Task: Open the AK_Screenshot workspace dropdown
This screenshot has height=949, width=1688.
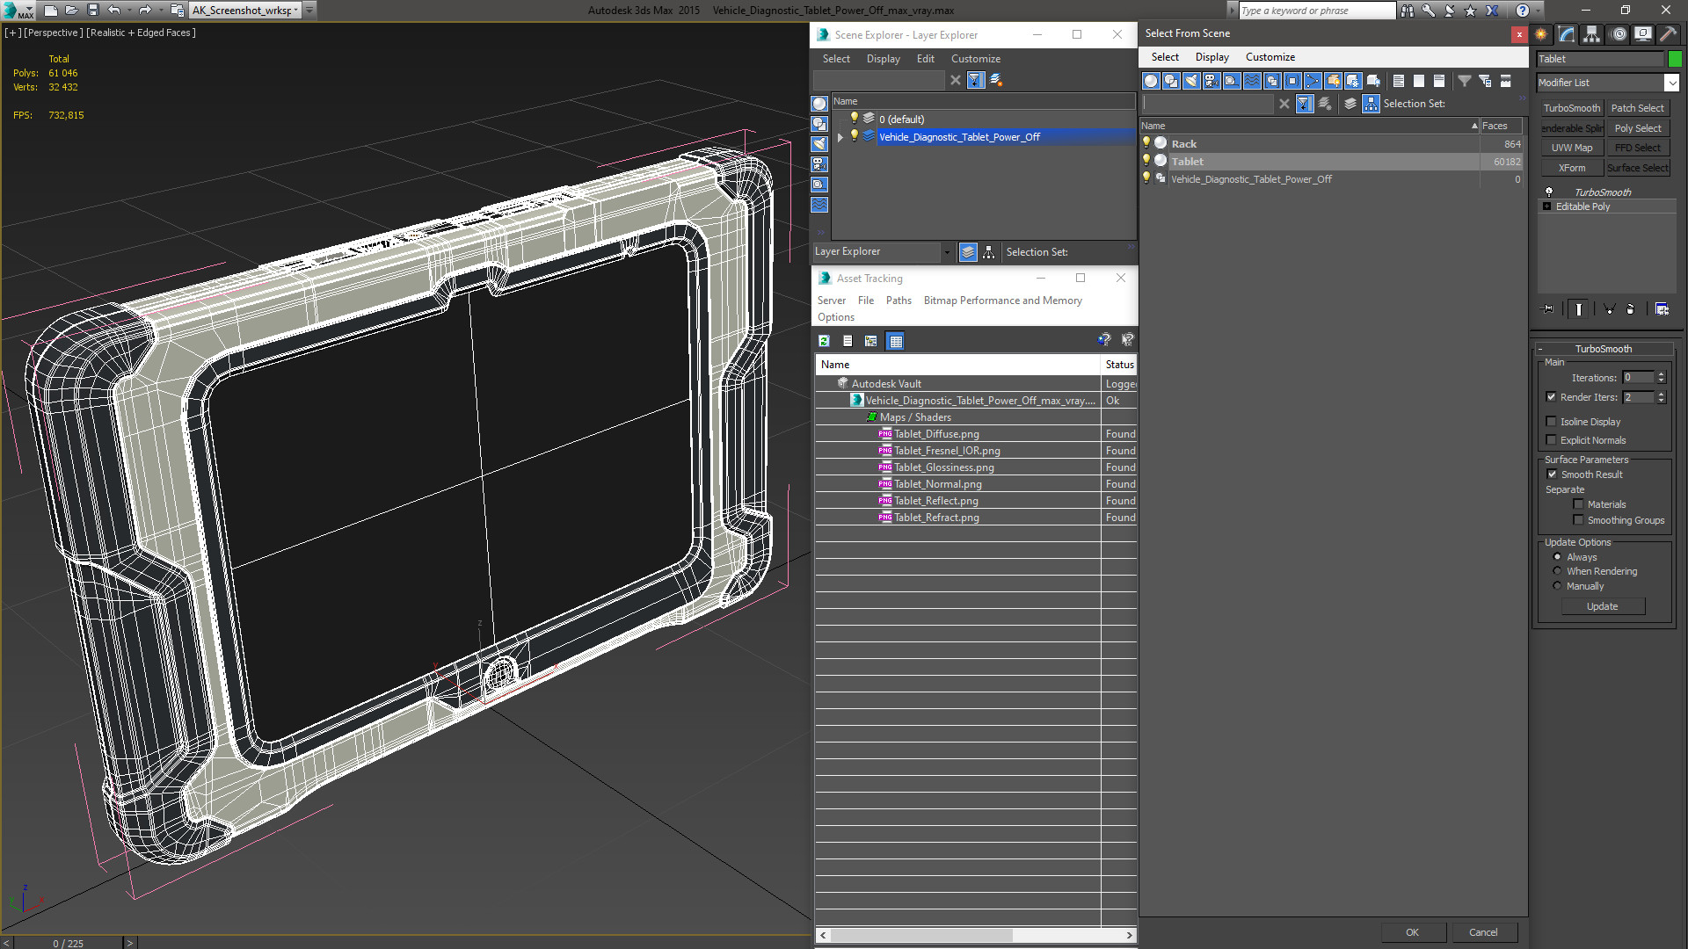Action: click(296, 11)
